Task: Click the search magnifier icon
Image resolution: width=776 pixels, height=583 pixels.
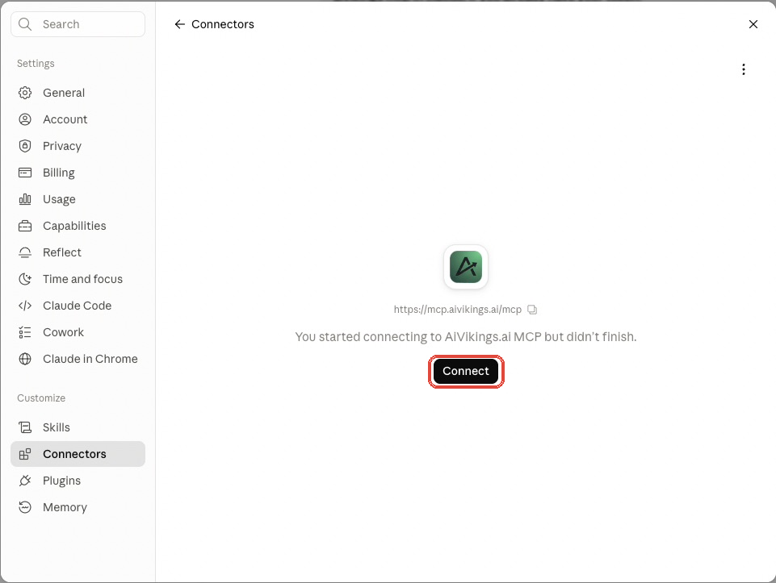Action: pos(25,24)
